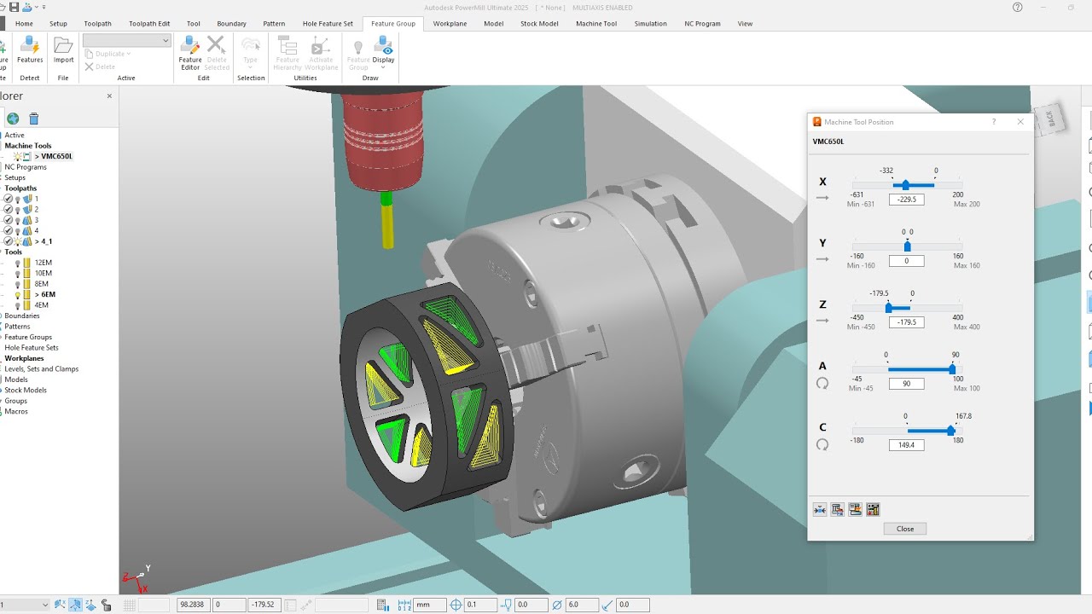Viewport: 1092px width, 614px height.
Task: Open the status bar left dropdown showing 1
Action: (25, 605)
